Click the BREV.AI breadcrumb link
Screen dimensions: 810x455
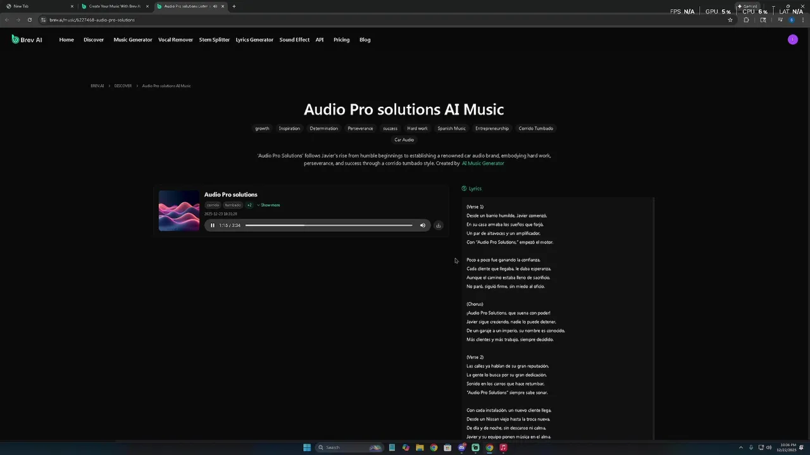(97, 86)
